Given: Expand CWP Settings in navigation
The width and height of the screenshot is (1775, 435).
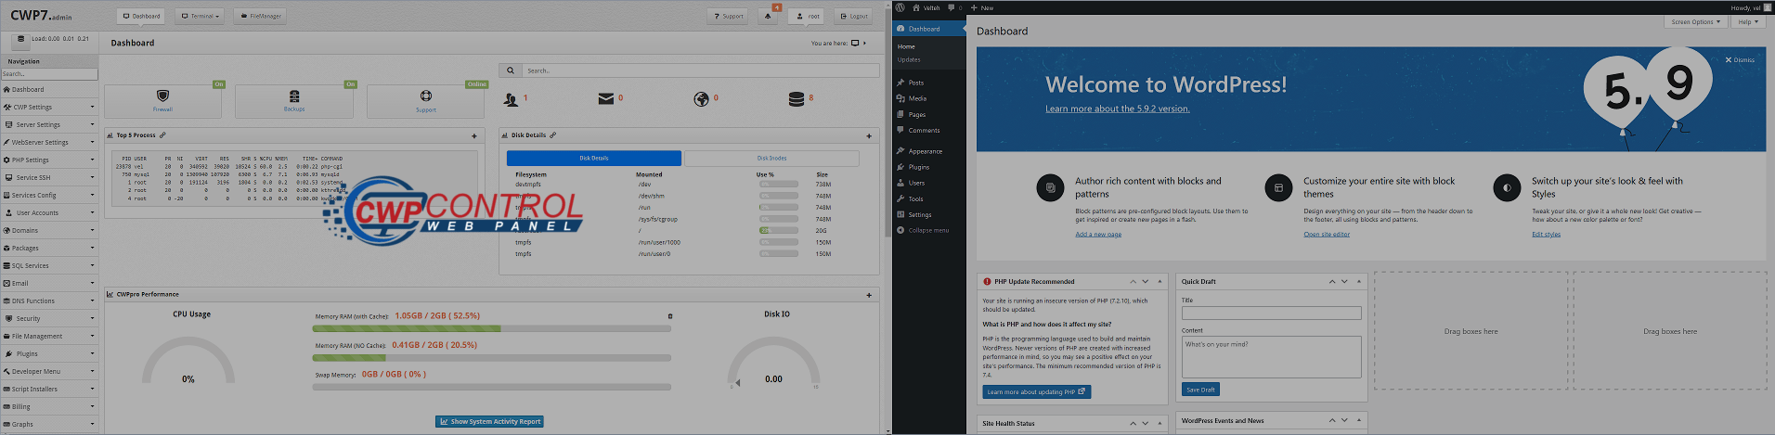Looking at the screenshot, I should pyautogui.click(x=49, y=107).
